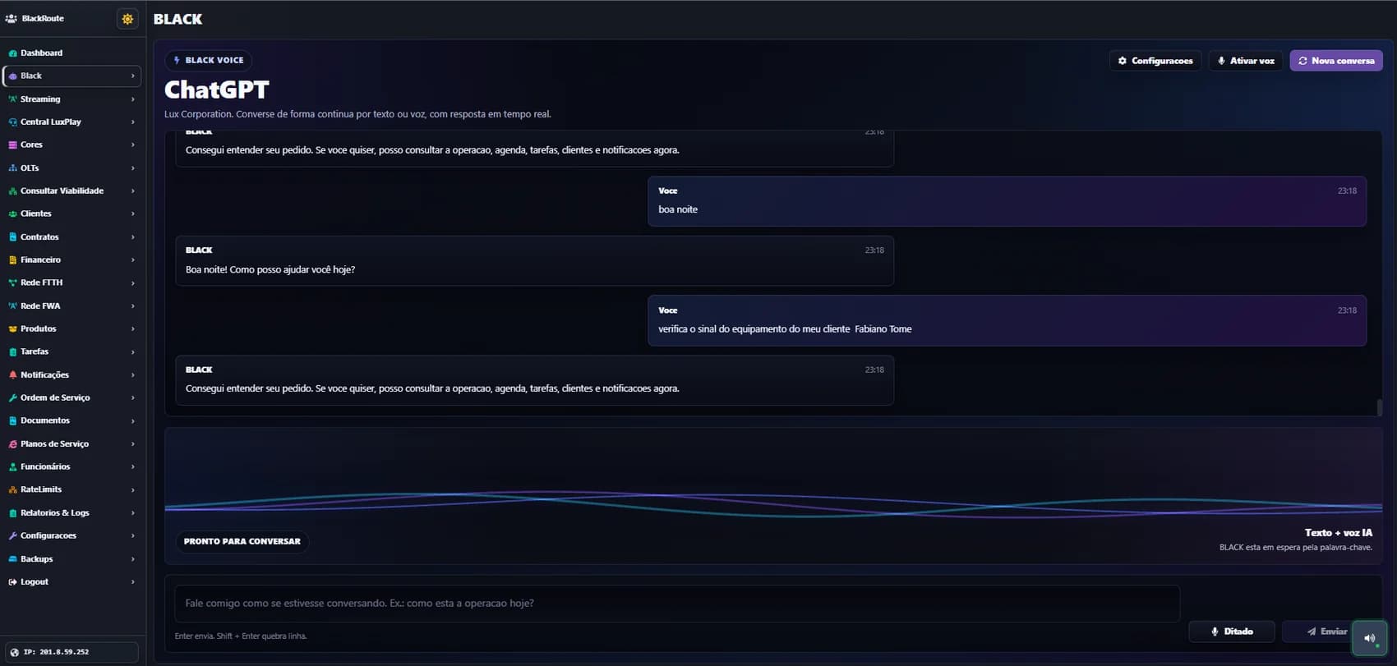Click the OLTs network icon
Image resolution: width=1397 pixels, height=666 pixels.
12,168
